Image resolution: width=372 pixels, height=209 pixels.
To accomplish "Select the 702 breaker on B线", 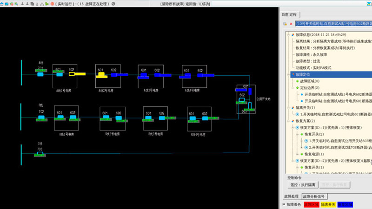I will (x=40, y=118).
